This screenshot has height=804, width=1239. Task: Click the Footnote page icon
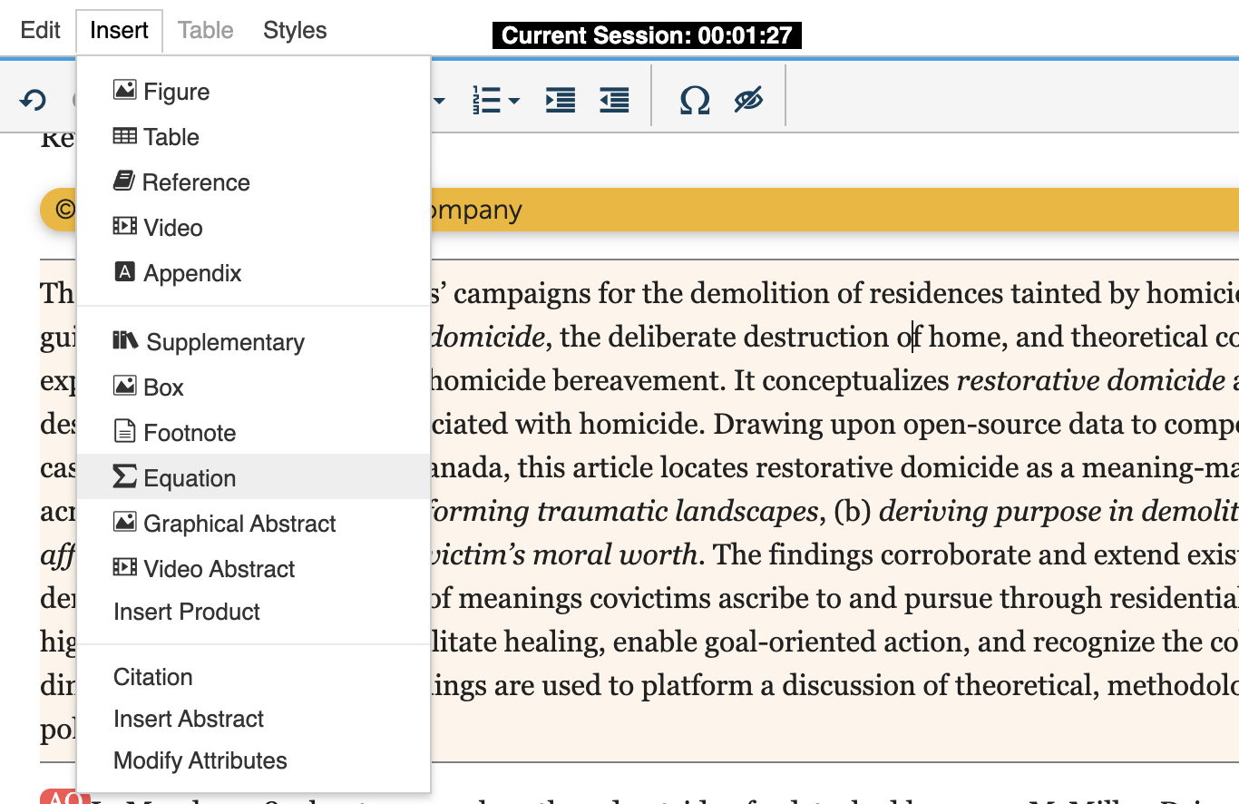point(125,431)
